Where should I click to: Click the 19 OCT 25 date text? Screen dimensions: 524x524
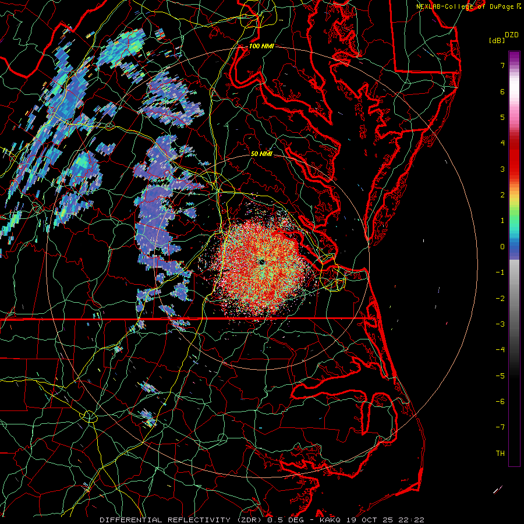click(369, 520)
